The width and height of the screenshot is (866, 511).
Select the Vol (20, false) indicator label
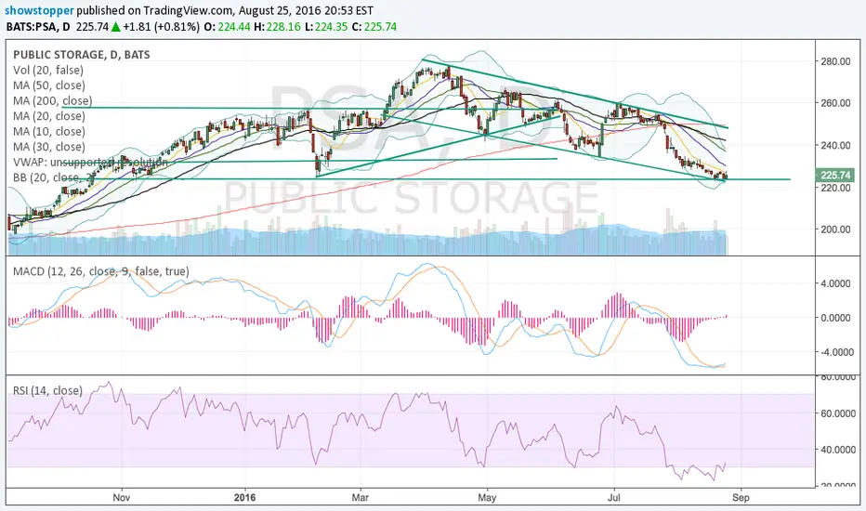[x=48, y=71]
